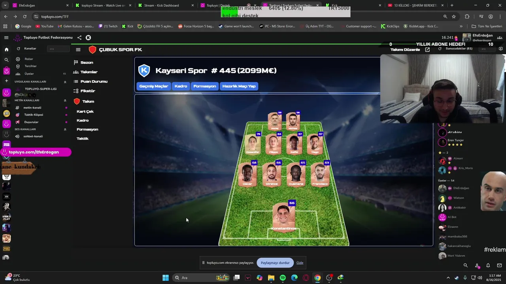The image size is (506, 284).
Task: Click Paylaşmayı durdur to stop sharing
Action: tap(275, 263)
